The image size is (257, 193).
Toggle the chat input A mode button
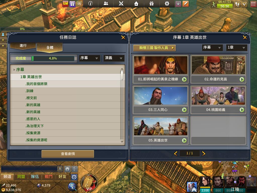[60, 169]
